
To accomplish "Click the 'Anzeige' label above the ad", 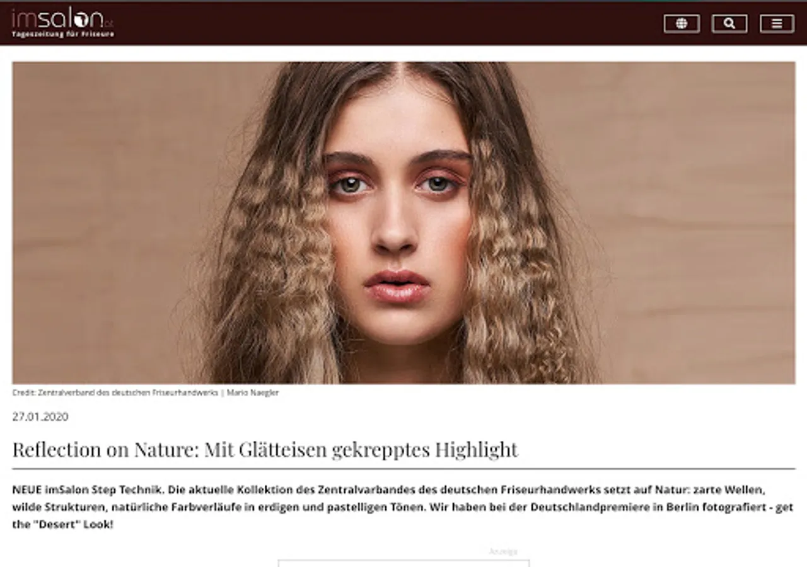I will pos(503,551).
